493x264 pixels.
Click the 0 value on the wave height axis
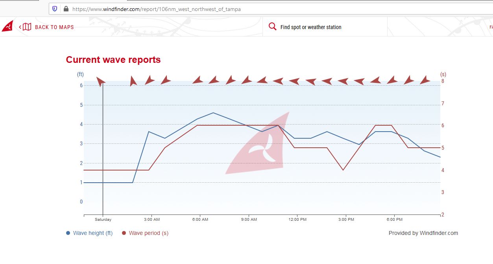click(x=81, y=202)
